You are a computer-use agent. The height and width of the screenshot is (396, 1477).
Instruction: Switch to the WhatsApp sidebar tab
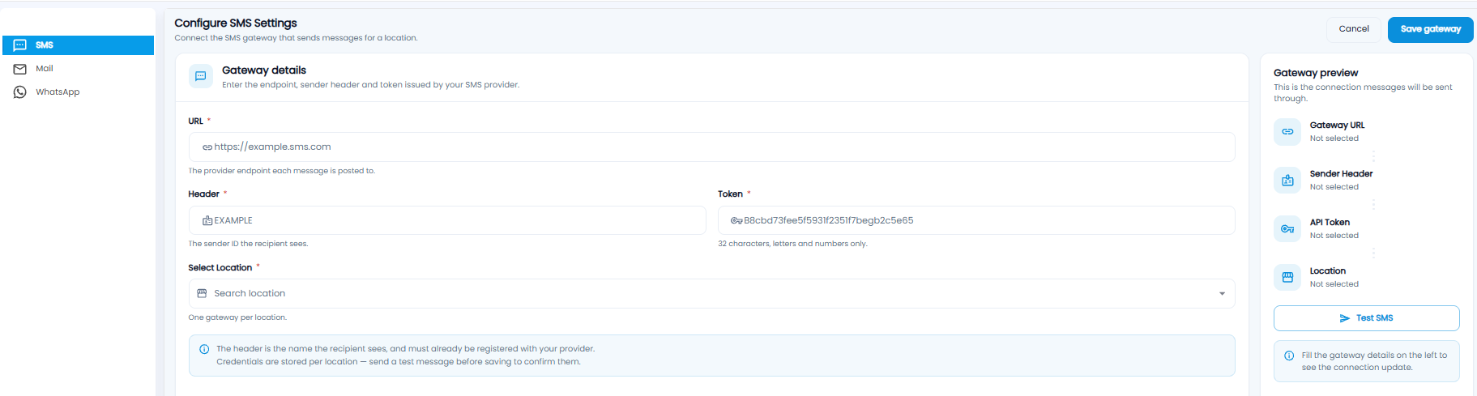[78, 92]
